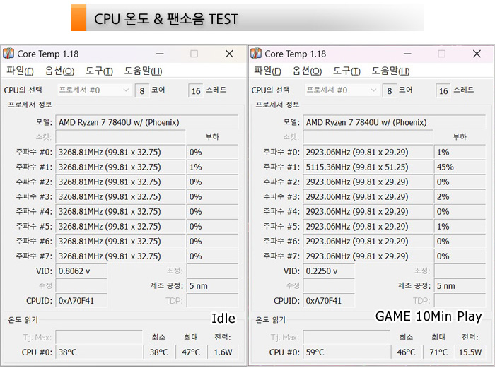Click the VID field showing 0.2250 v
This screenshot has width=495, height=368.
point(329,271)
